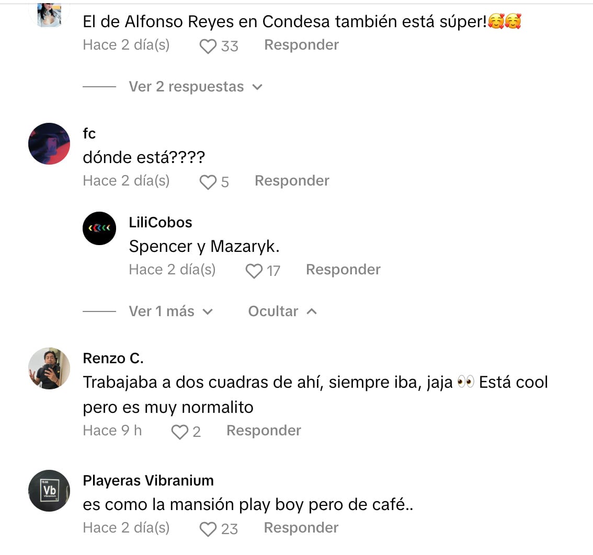Open the Playeras Vibranium username link
This screenshot has height=555, width=593.
[149, 480]
